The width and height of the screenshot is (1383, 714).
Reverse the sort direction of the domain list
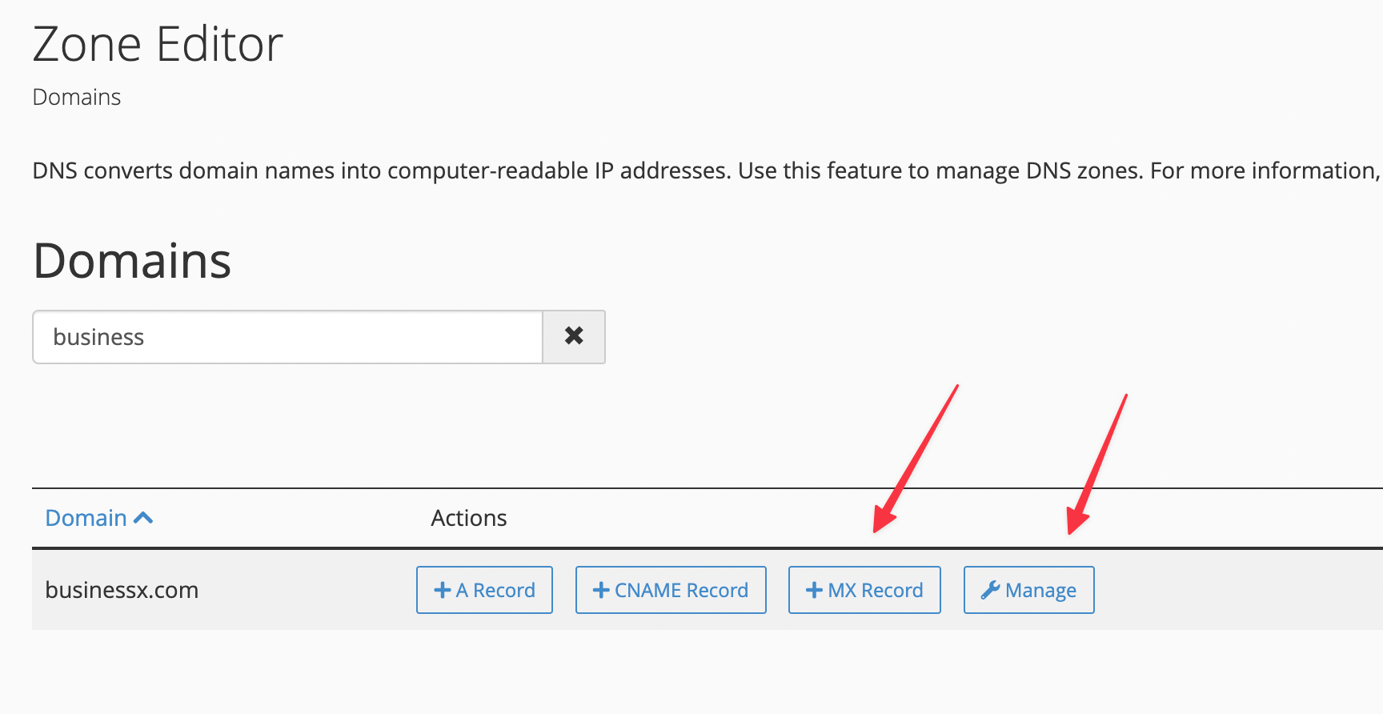pos(99,518)
